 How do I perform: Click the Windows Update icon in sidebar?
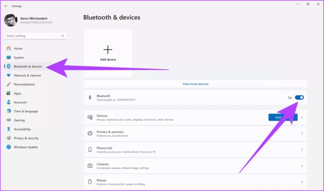[x=8, y=147]
